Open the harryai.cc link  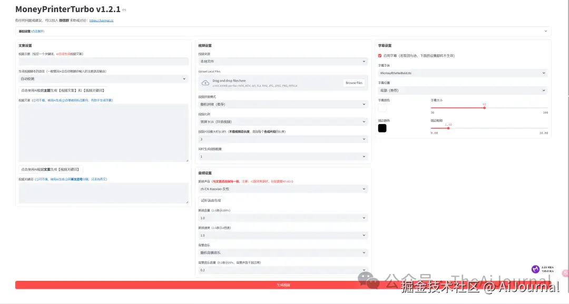[x=101, y=21]
